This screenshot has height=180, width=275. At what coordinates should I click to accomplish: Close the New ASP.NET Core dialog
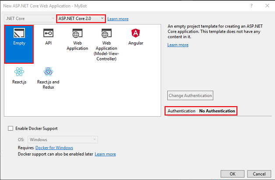click(267, 5)
